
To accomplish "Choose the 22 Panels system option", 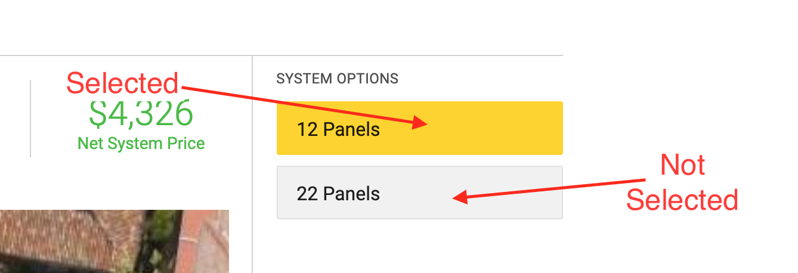I will (x=420, y=193).
